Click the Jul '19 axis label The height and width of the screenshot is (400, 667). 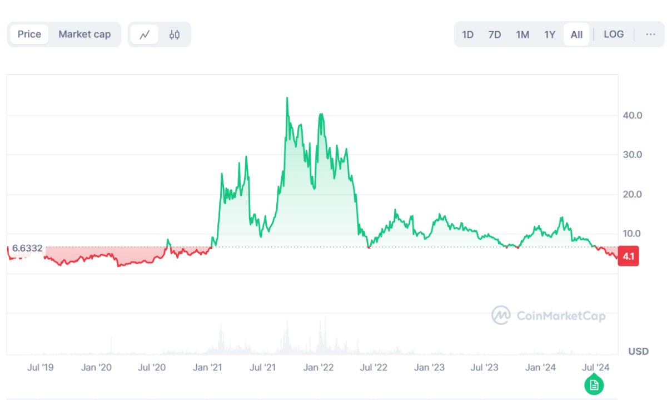coord(41,368)
